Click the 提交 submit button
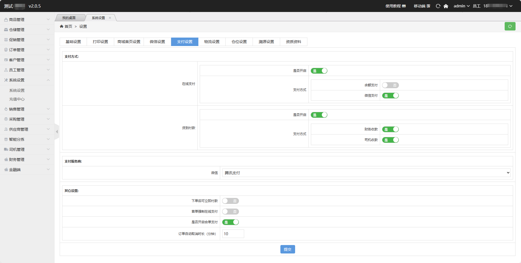Viewport: 521px width, 263px height. [287, 249]
